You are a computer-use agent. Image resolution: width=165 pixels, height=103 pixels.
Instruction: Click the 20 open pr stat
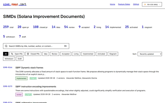pos(23,27)
